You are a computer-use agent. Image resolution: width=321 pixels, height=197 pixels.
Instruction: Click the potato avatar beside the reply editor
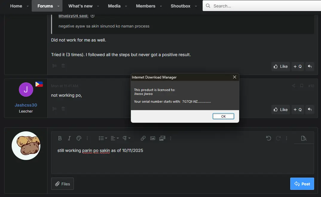click(x=26, y=145)
